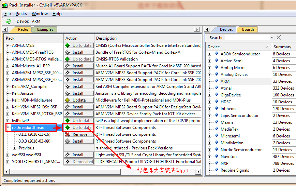Viewport: 296px width, 186px height.
Task: Click the scroll-left arrow of packs list
Action: pos(6,172)
